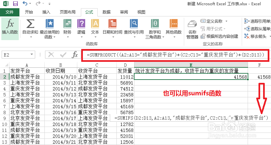Confirm formula with the checkmark icon
The width and height of the screenshot is (271, 145).
click(63, 55)
